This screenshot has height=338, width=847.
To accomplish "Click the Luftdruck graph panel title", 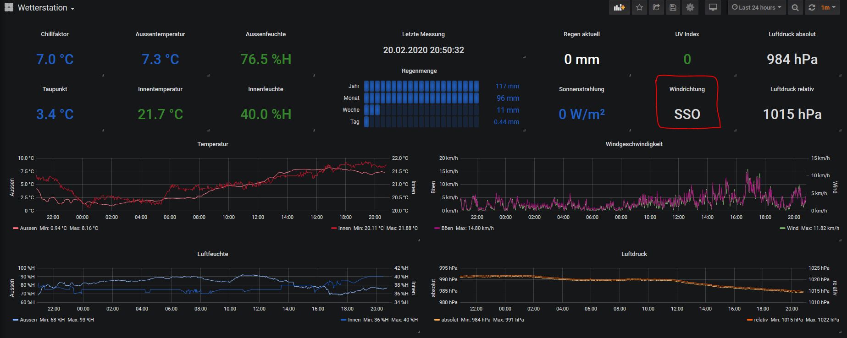I will point(634,254).
